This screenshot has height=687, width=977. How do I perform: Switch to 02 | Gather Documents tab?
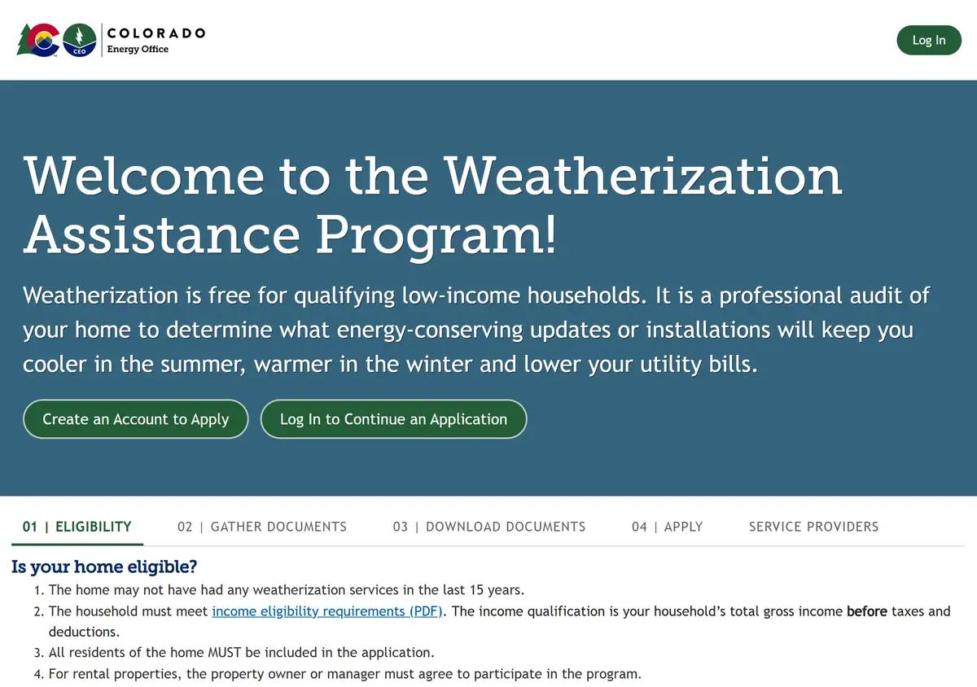click(x=262, y=527)
